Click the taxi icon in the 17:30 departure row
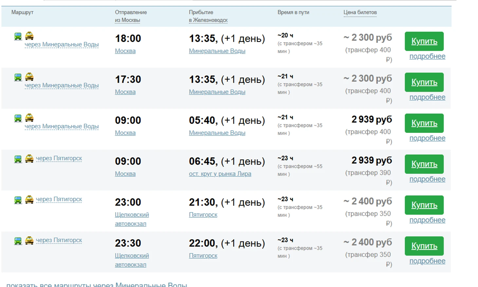This screenshot has height=287, width=478. coord(29,77)
